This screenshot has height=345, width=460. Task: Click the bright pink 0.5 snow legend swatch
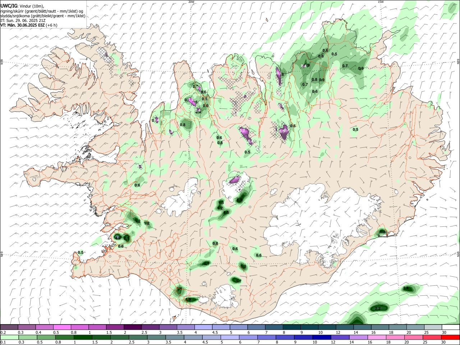(62, 327)
